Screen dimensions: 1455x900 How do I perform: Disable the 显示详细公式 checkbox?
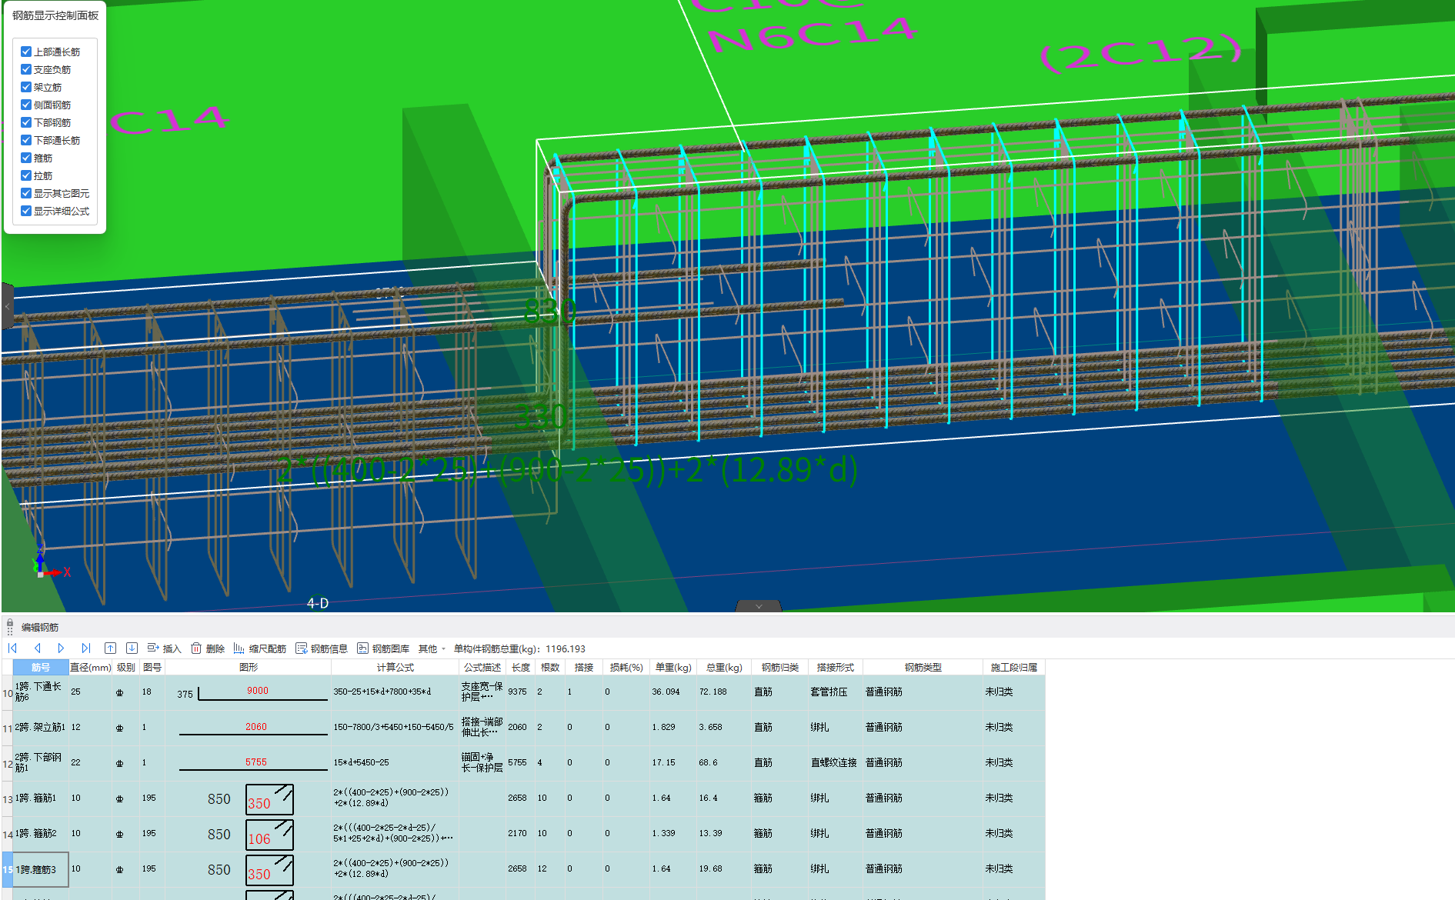click(26, 211)
